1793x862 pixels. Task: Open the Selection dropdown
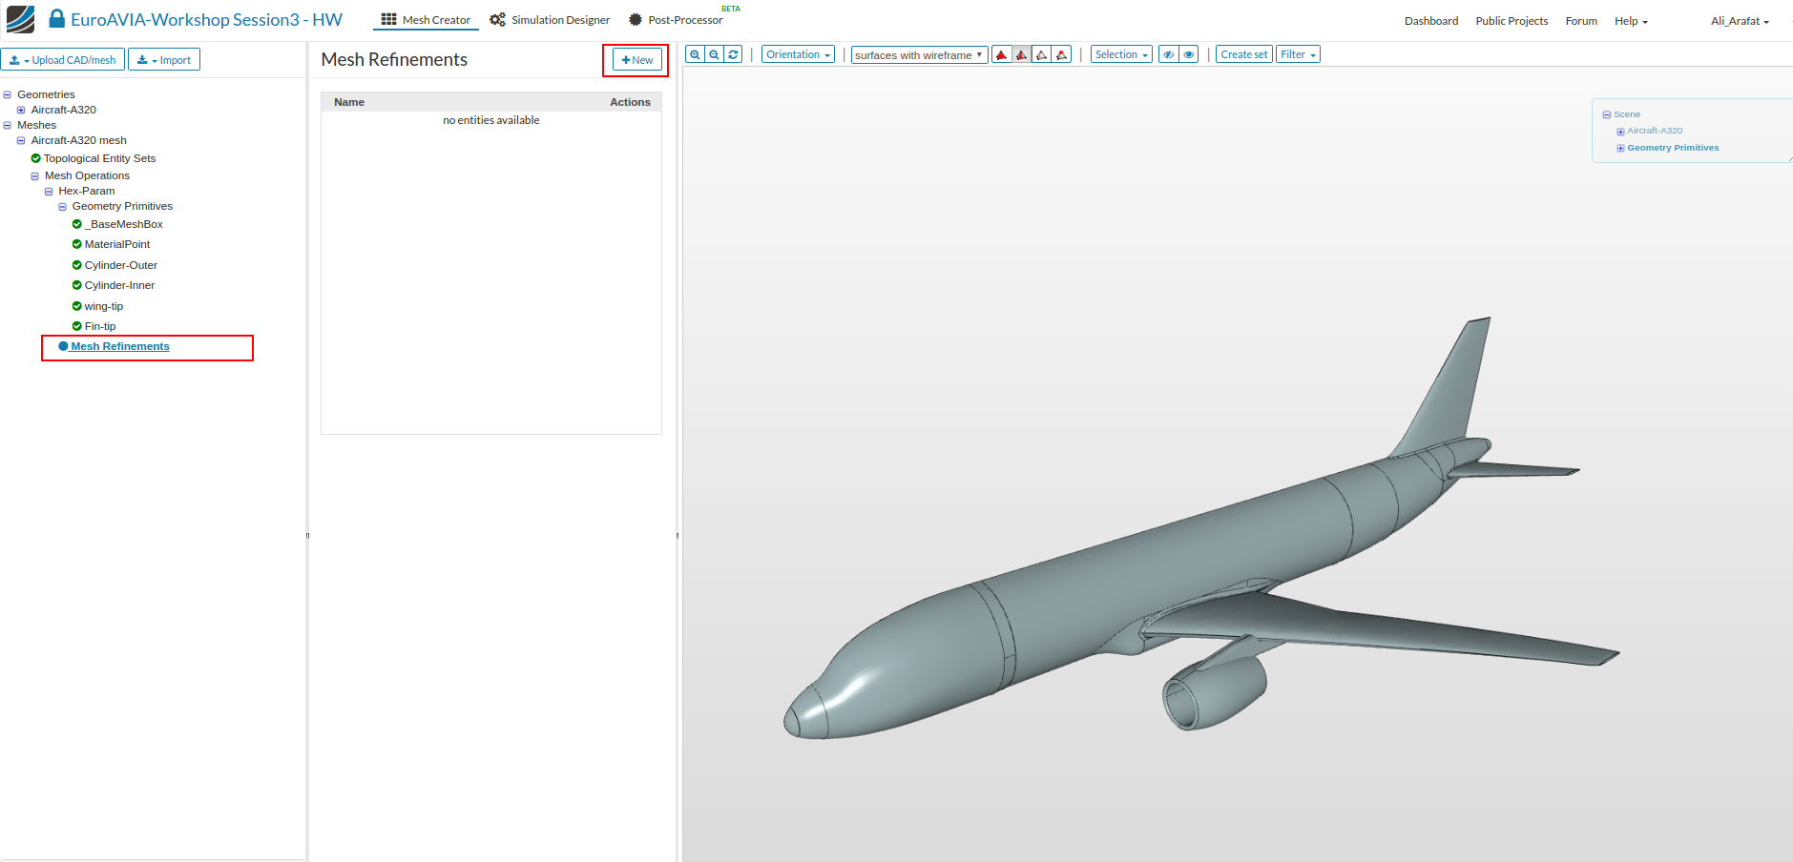click(x=1121, y=54)
